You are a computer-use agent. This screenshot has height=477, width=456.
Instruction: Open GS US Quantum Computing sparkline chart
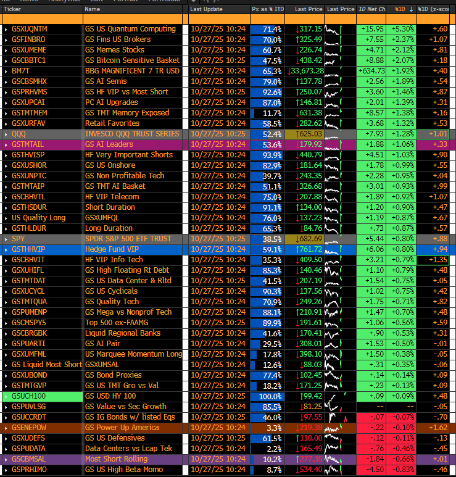(340, 29)
